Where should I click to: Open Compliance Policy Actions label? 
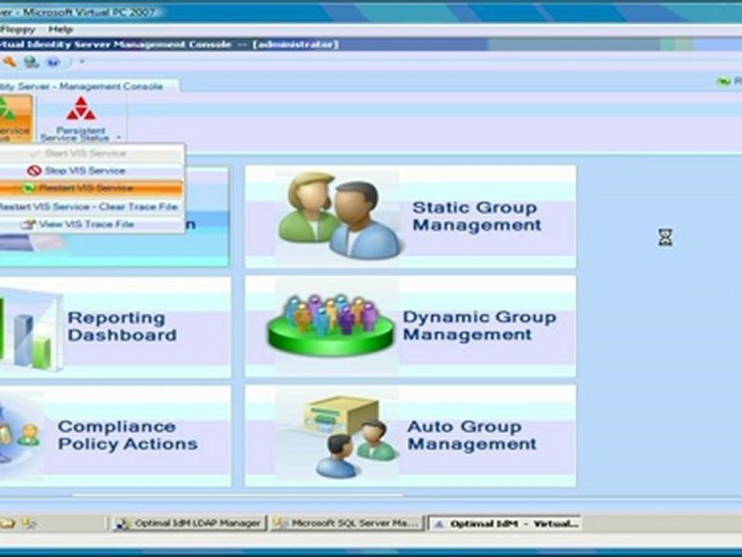click(128, 436)
